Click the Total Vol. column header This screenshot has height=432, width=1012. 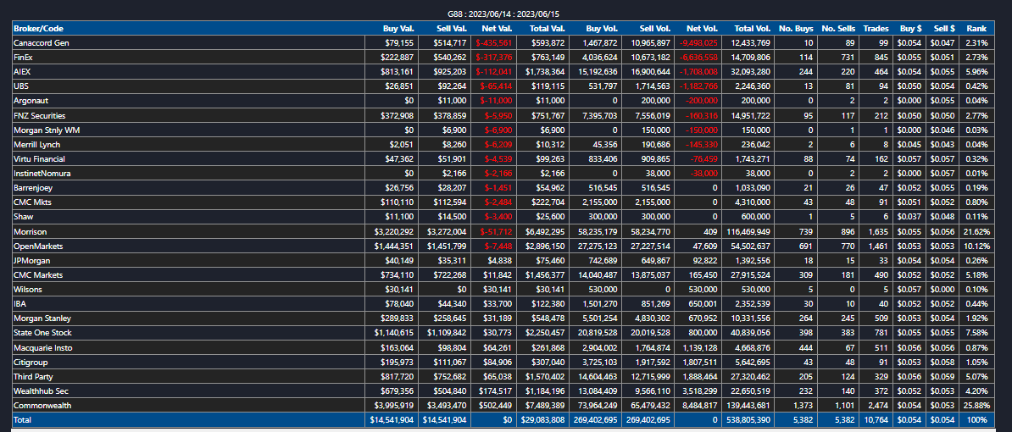(753, 29)
